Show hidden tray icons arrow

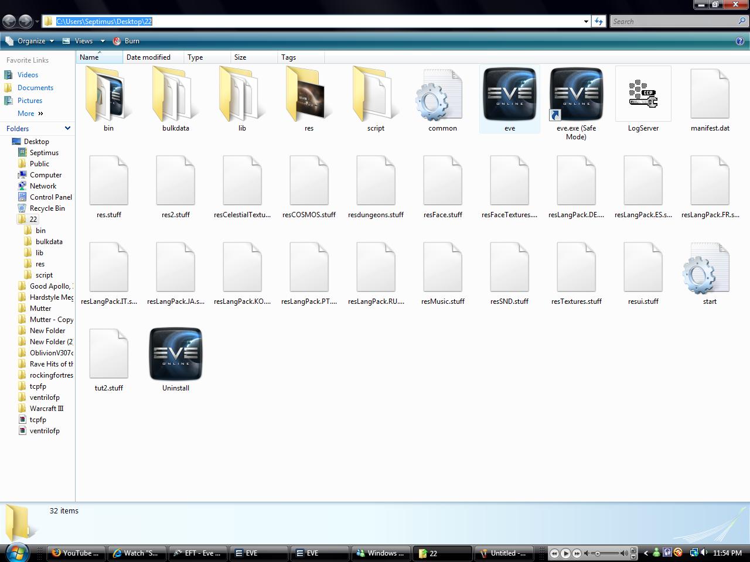(646, 553)
